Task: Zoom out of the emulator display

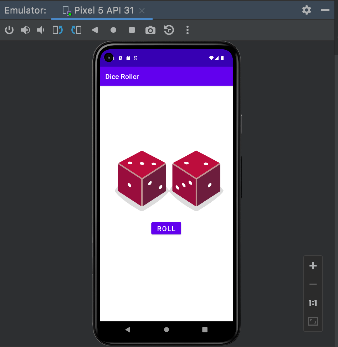Action: (313, 284)
